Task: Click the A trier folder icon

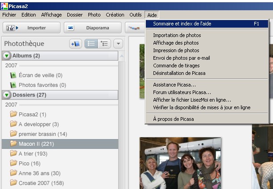Action: pyautogui.click(x=13, y=153)
